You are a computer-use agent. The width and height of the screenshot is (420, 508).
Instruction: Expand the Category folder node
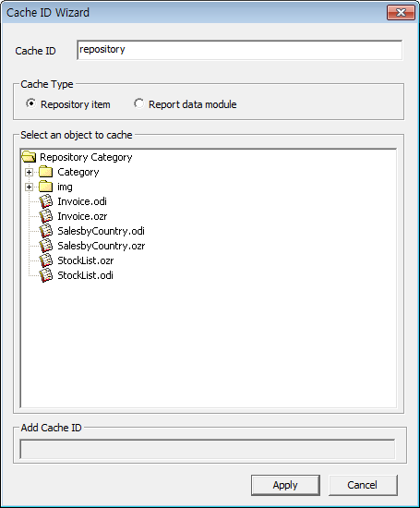[29, 172]
